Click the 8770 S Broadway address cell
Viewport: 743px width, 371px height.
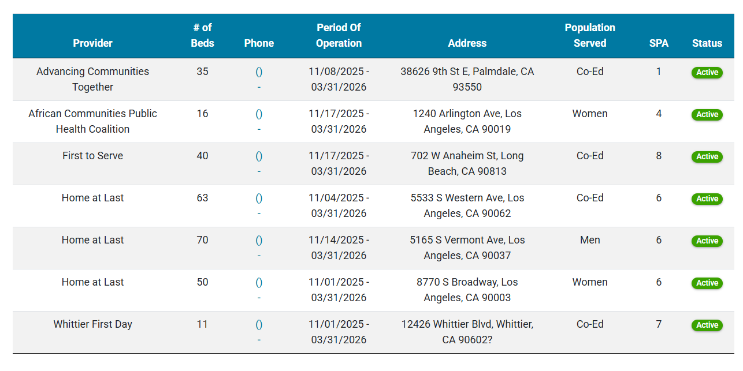click(x=467, y=290)
